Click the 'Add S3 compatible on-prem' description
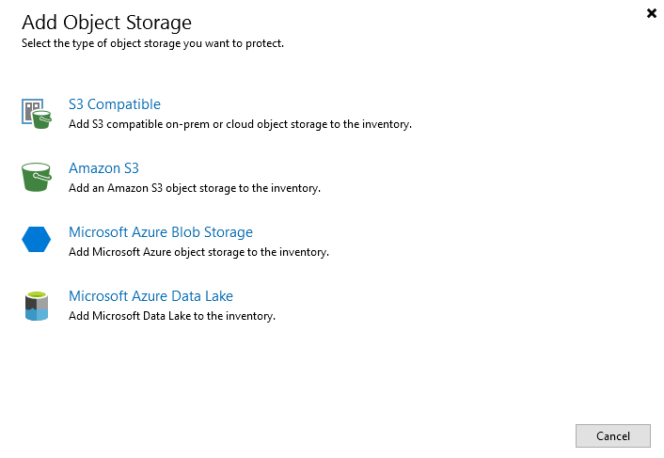 coord(240,124)
